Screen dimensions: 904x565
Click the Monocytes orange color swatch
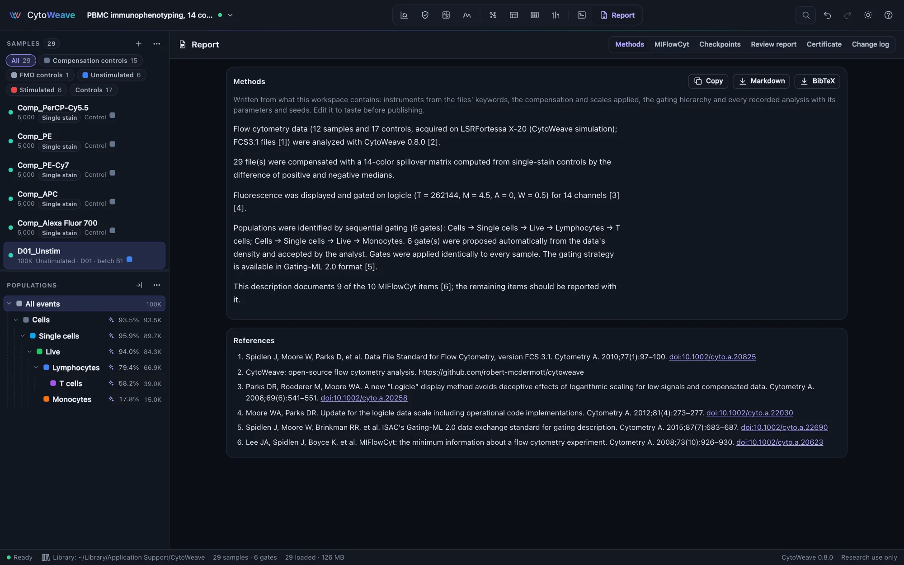point(46,399)
